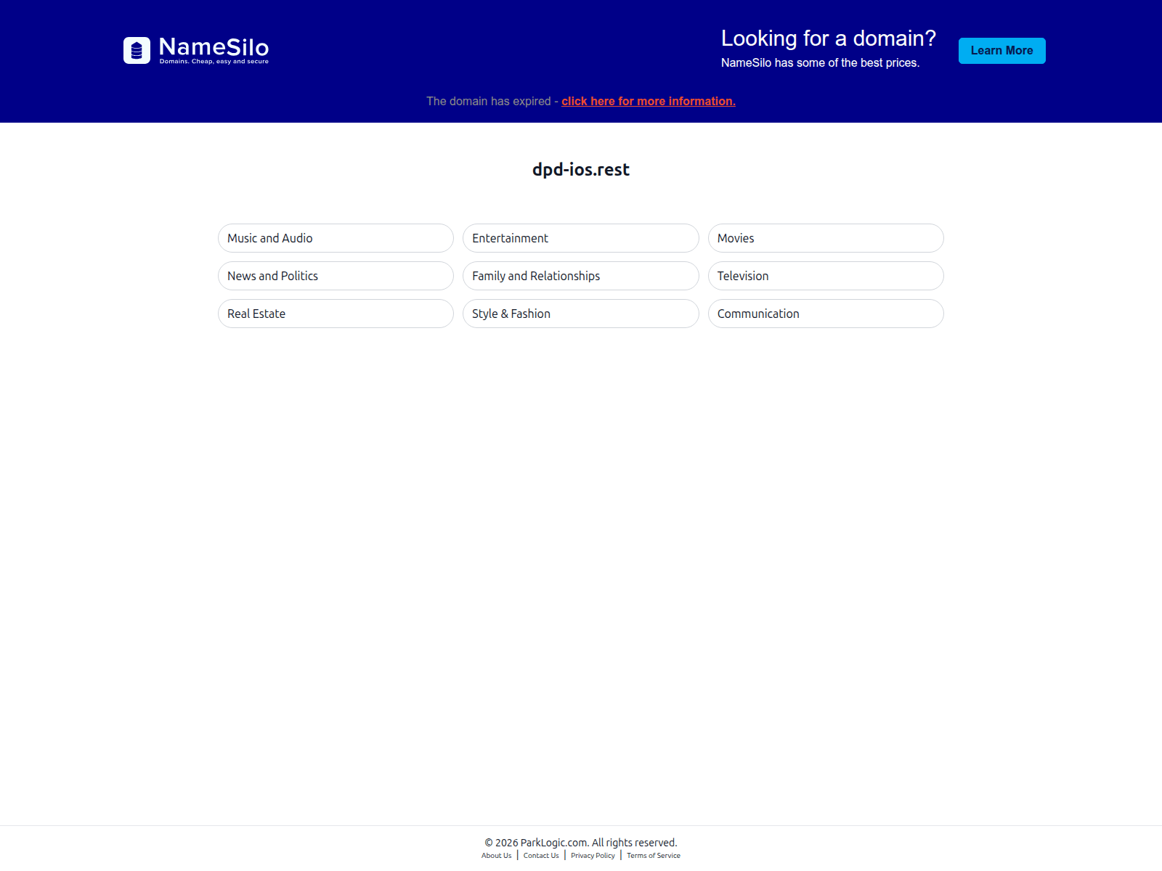
Task: Open the Privacy Policy link
Action: 593,856
